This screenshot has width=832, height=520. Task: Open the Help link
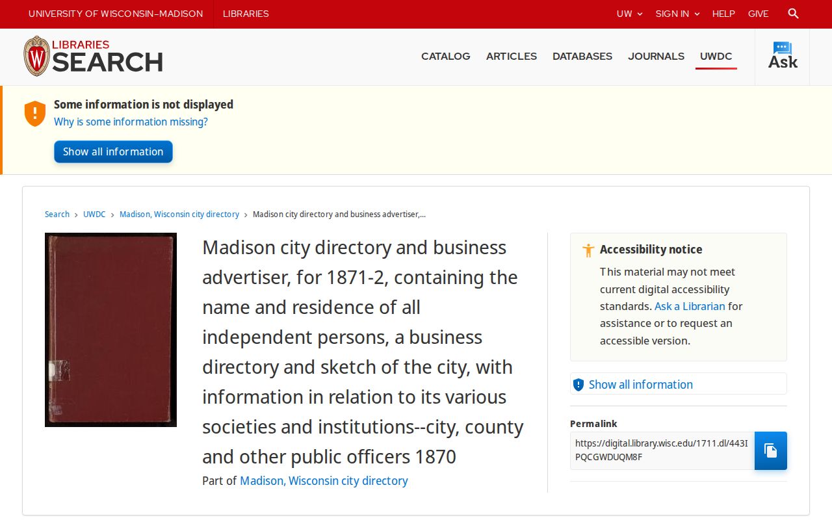coord(723,14)
